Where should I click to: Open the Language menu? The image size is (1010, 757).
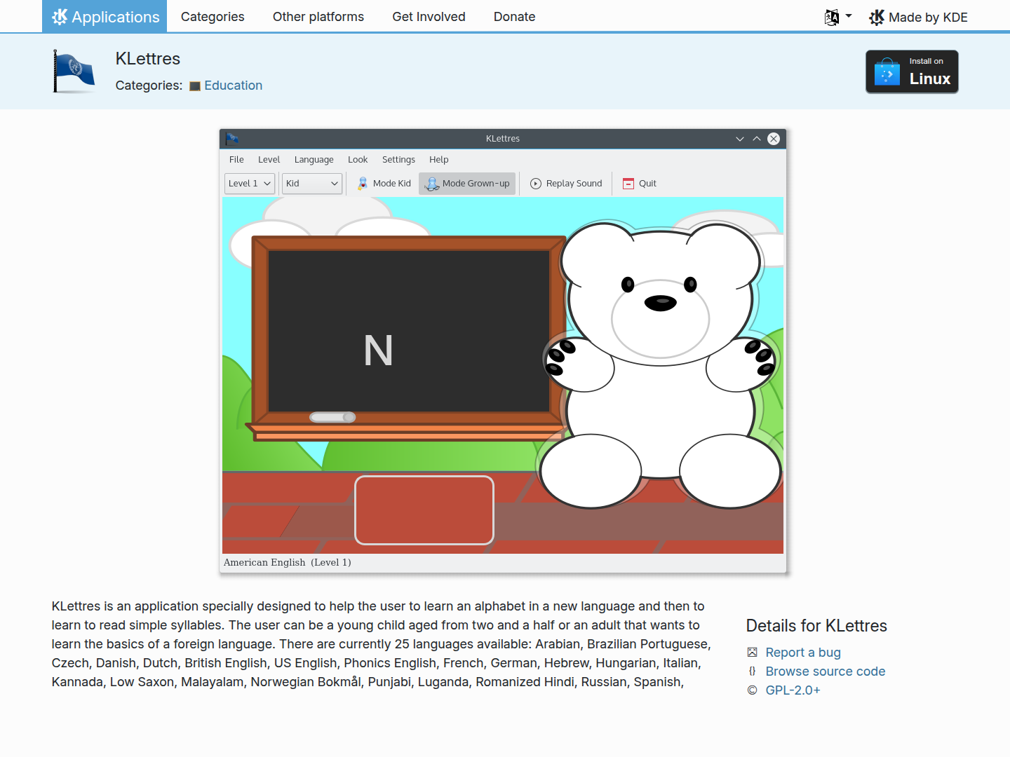314,160
